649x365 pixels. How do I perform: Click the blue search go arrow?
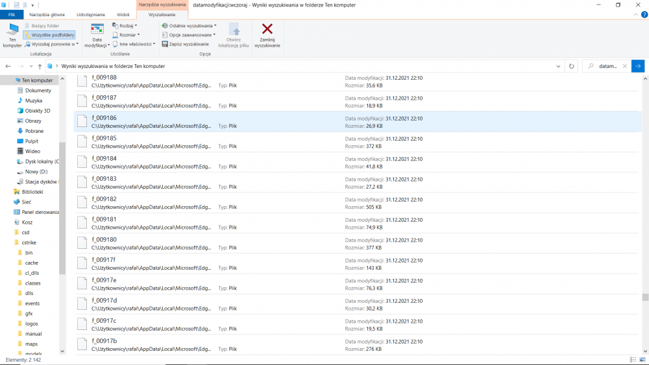tap(638, 66)
